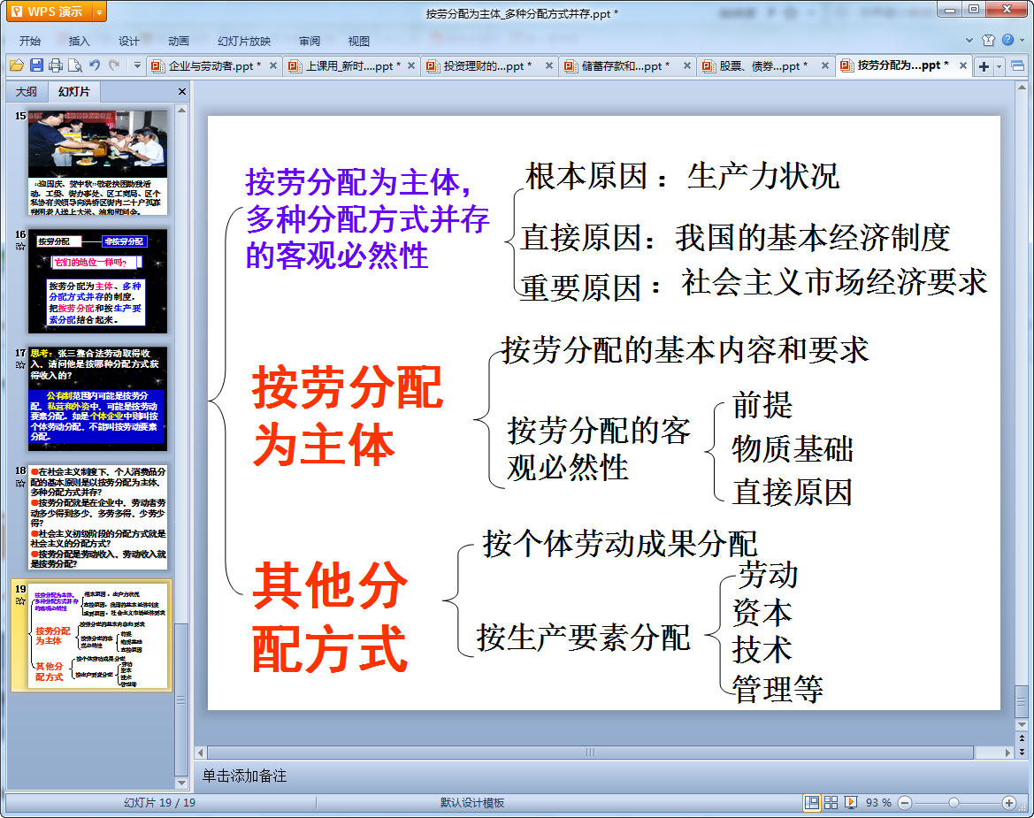Switch to the 幻灯片 slides panel tab
Image resolution: width=1034 pixels, height=818 pixels.
tap(73, 92)
